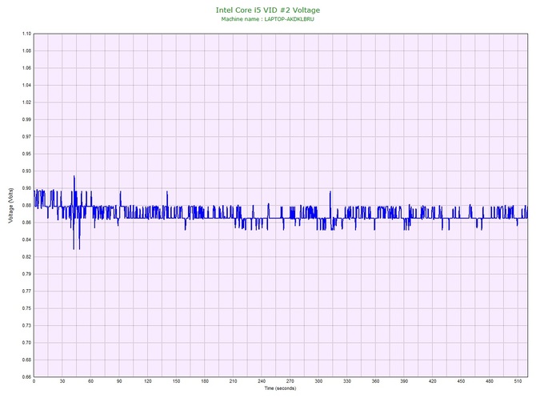The image size is (536, 402).
Task: Click the 0.70 voltage axis tick label
Action: (26, 343)
